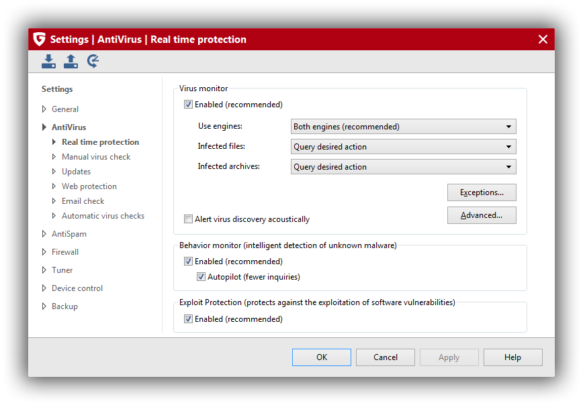The height and width of the screenshot is (405, 583).
Task: Click the Exploit Protection group title
Action: click(317, 302)
